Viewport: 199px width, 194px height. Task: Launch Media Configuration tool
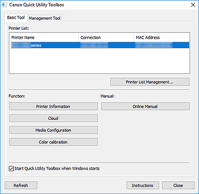(x=53, y=130)
